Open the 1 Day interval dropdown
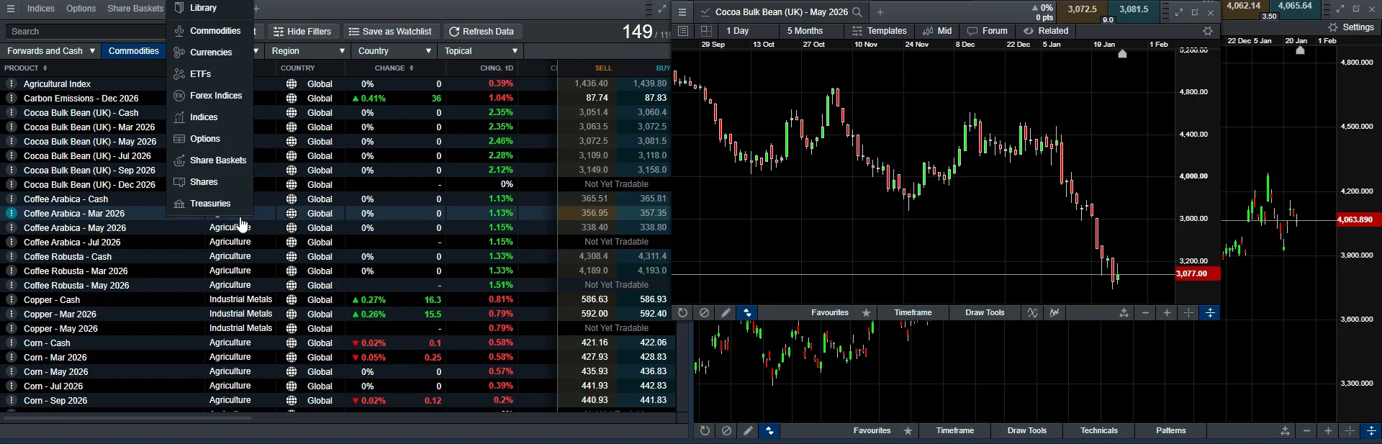This screenshot has height=444, width=1382. click(749, 31)
